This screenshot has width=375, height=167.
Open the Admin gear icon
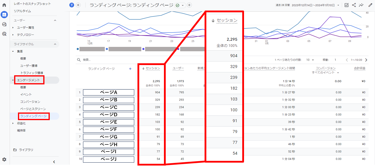(x=4, y=159)
